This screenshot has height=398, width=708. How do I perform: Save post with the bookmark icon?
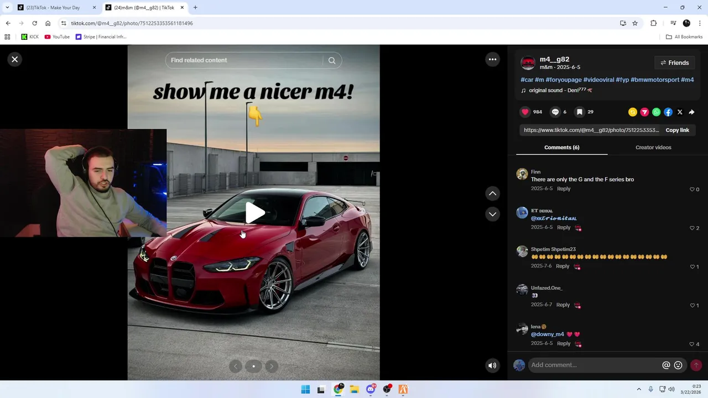click(580, 112)
